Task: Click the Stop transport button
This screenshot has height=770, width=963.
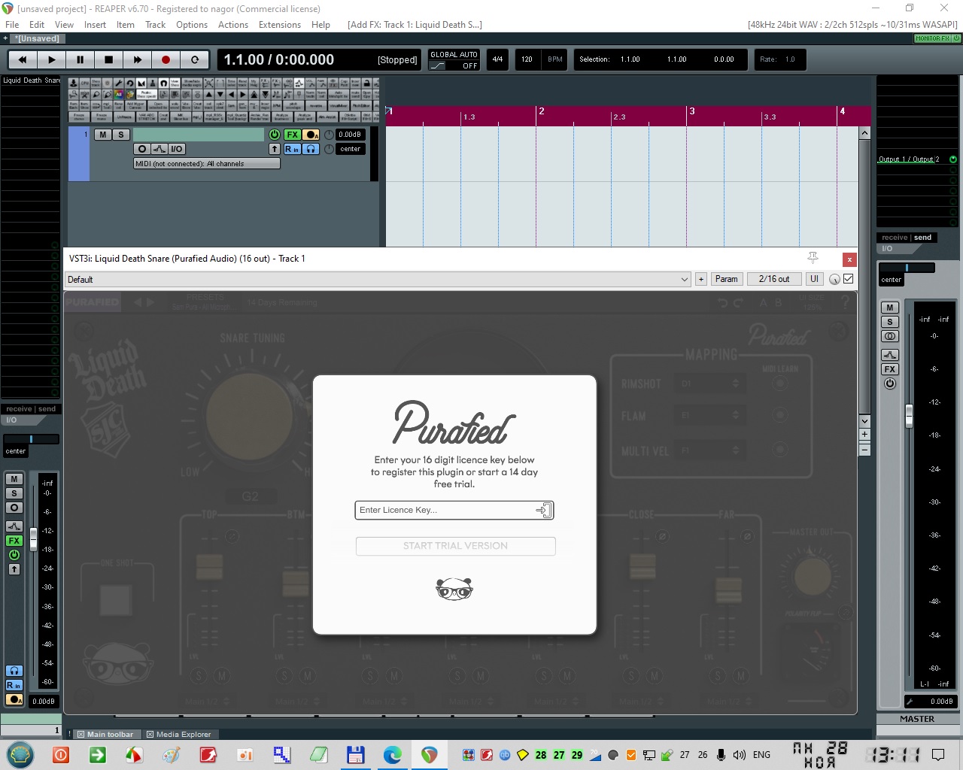Action: point(108,59)
